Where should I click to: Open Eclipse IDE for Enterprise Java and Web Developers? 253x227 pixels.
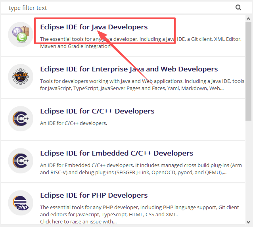click(x=129, y=69)
